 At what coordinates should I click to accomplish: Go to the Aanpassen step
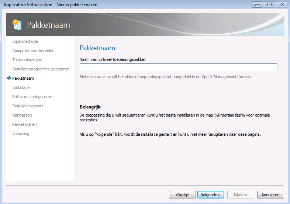coord(22,115)
